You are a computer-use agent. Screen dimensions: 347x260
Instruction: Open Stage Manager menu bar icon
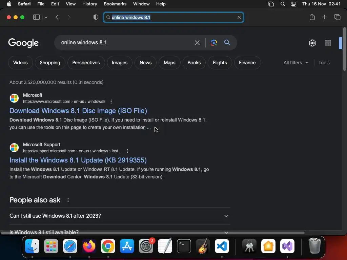(271, 4)
